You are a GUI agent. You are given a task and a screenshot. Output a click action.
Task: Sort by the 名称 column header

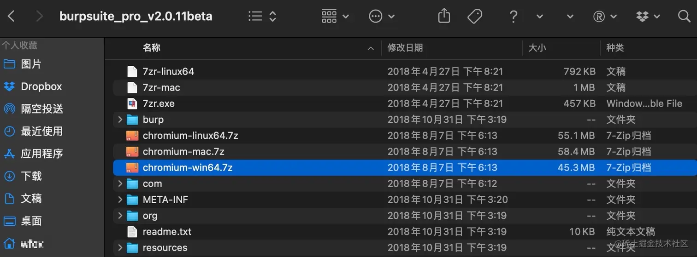point(152,48)
